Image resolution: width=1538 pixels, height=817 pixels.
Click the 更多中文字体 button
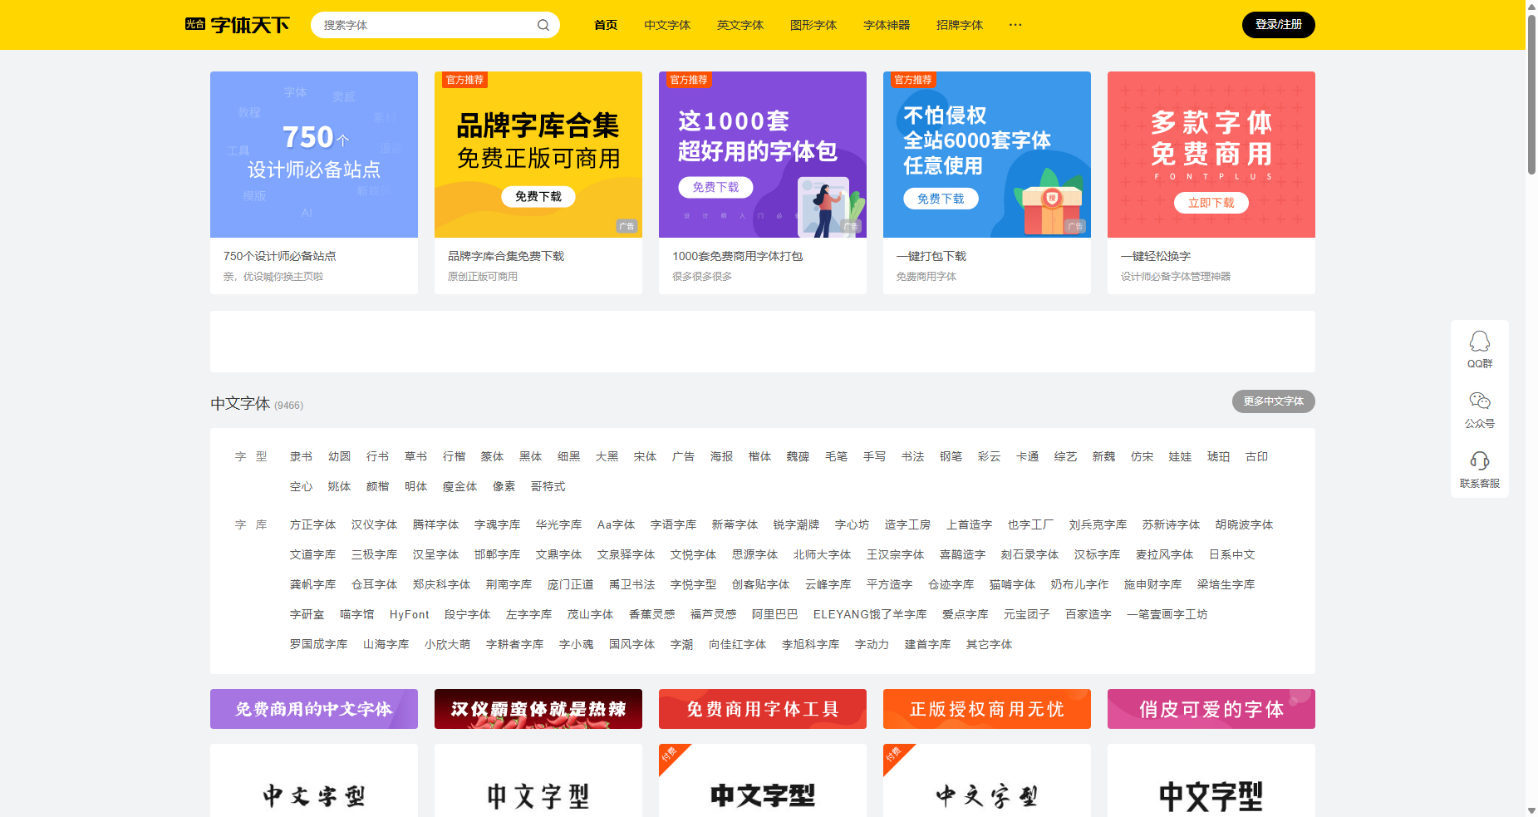click(1274, 401)
